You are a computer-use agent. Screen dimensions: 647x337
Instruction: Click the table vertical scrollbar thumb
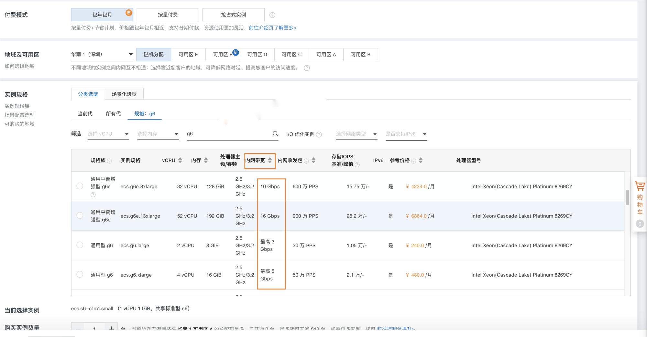(x=627, y=197)
